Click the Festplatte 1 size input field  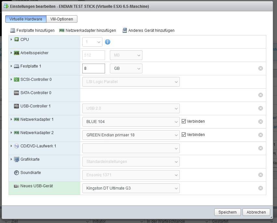[x=94, y=68]
